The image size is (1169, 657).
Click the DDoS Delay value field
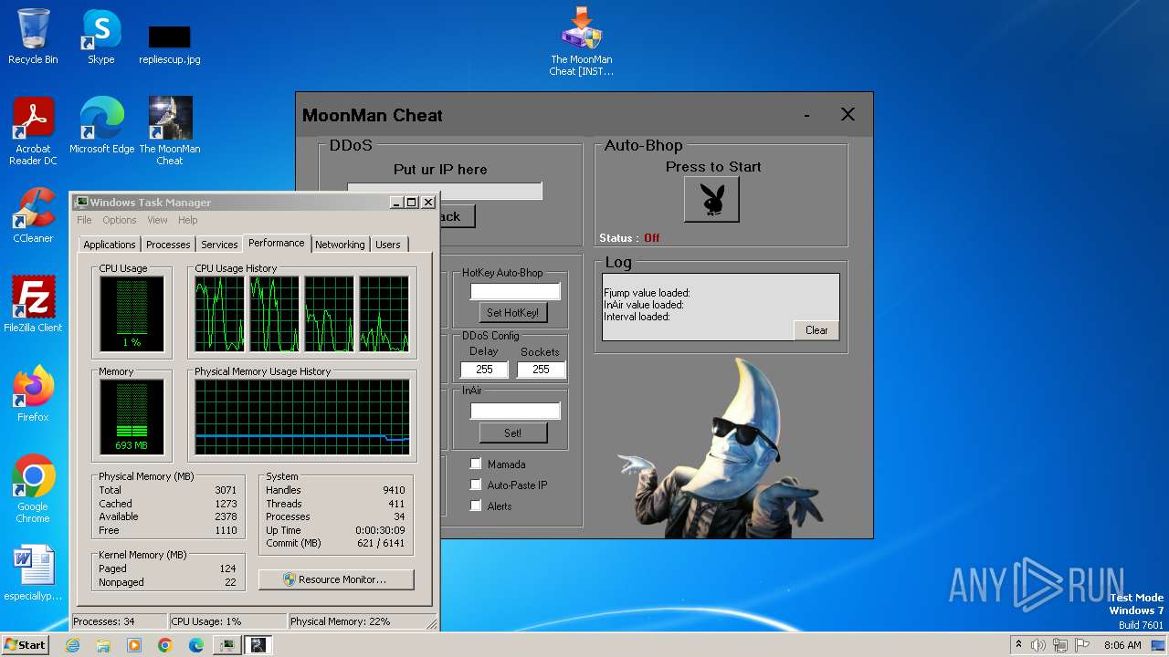click(484, 370)
